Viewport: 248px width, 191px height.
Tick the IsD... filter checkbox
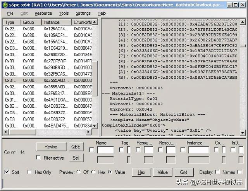click(x=232, y=150)
